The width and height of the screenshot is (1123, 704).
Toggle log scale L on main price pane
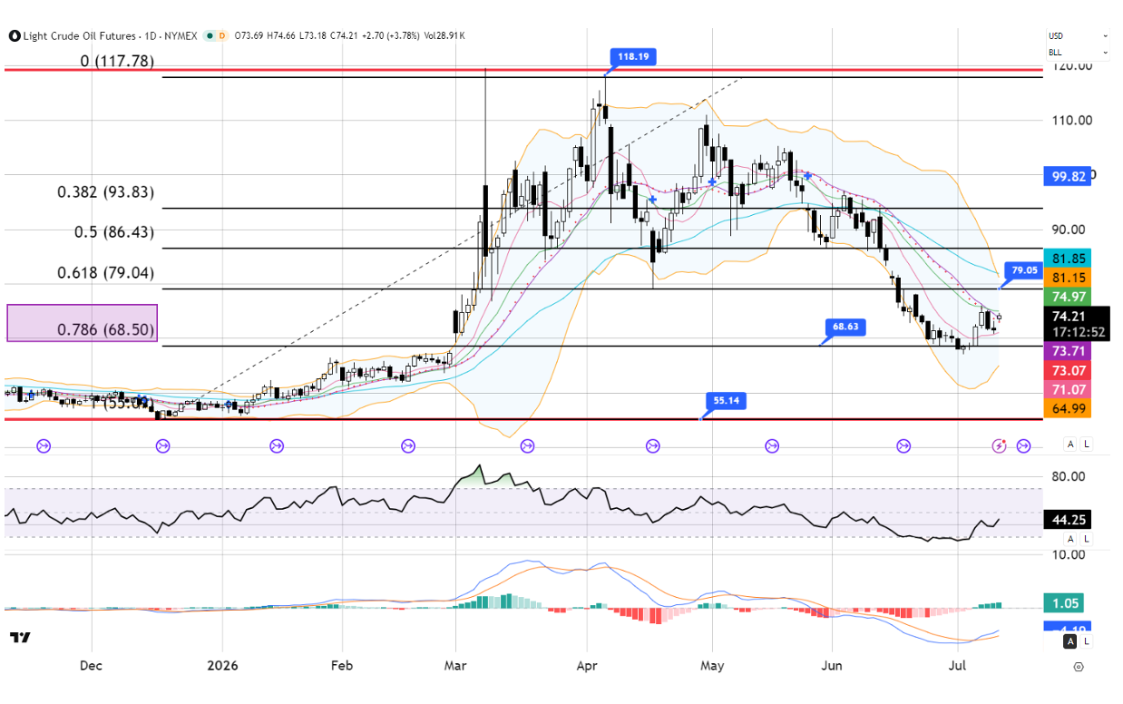pyautogui.click(x=1087, y=444)
